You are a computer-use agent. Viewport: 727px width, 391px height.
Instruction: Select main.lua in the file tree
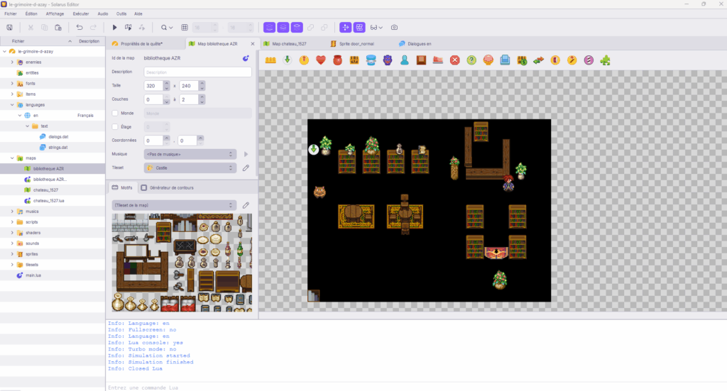35,275
